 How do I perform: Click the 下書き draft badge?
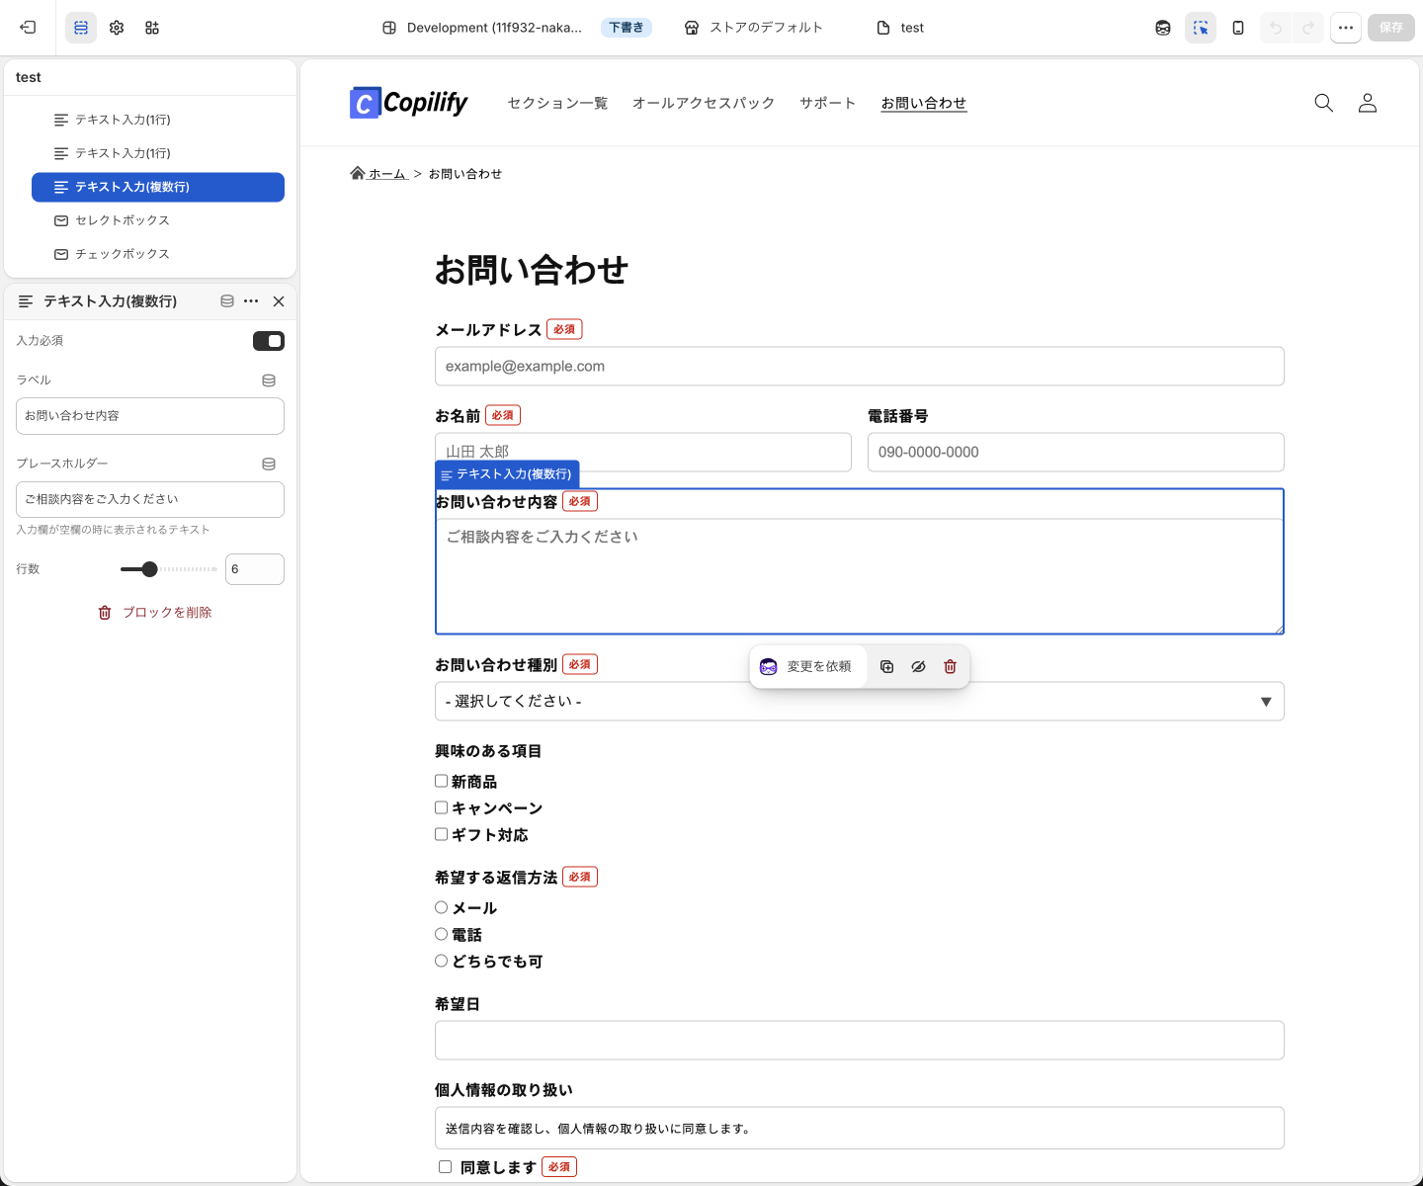(627, 28)
